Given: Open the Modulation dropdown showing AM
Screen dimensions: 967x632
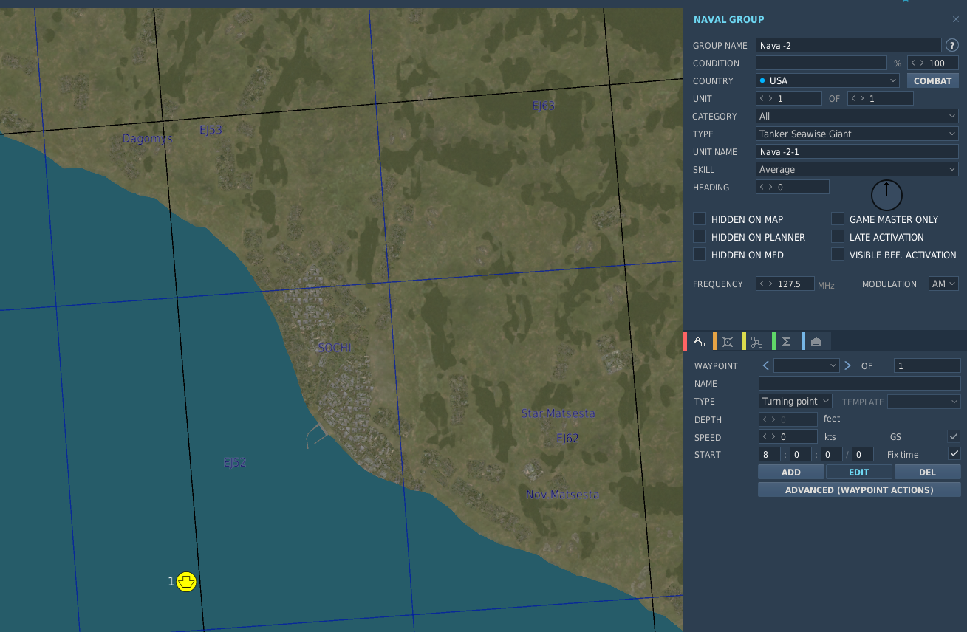Looking at the screenshot, I should (x=943, y=284).
